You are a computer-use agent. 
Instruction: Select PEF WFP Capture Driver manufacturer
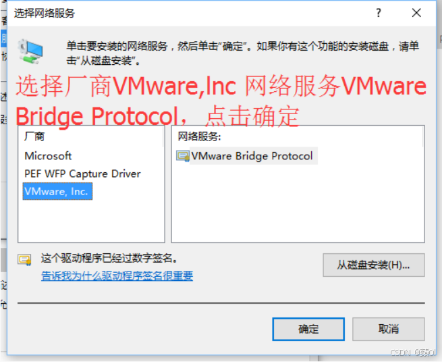click(x=82, y=174)
